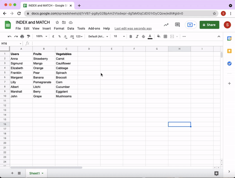Open the name box dropdown arrow
The height and width of the screenshot is (178, 235).
20,43
